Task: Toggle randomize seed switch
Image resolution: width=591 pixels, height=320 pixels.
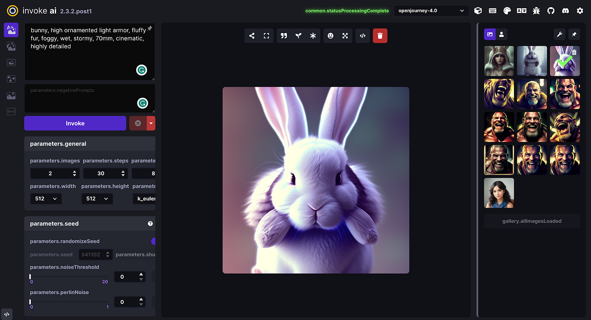Action: pos(153,241)
